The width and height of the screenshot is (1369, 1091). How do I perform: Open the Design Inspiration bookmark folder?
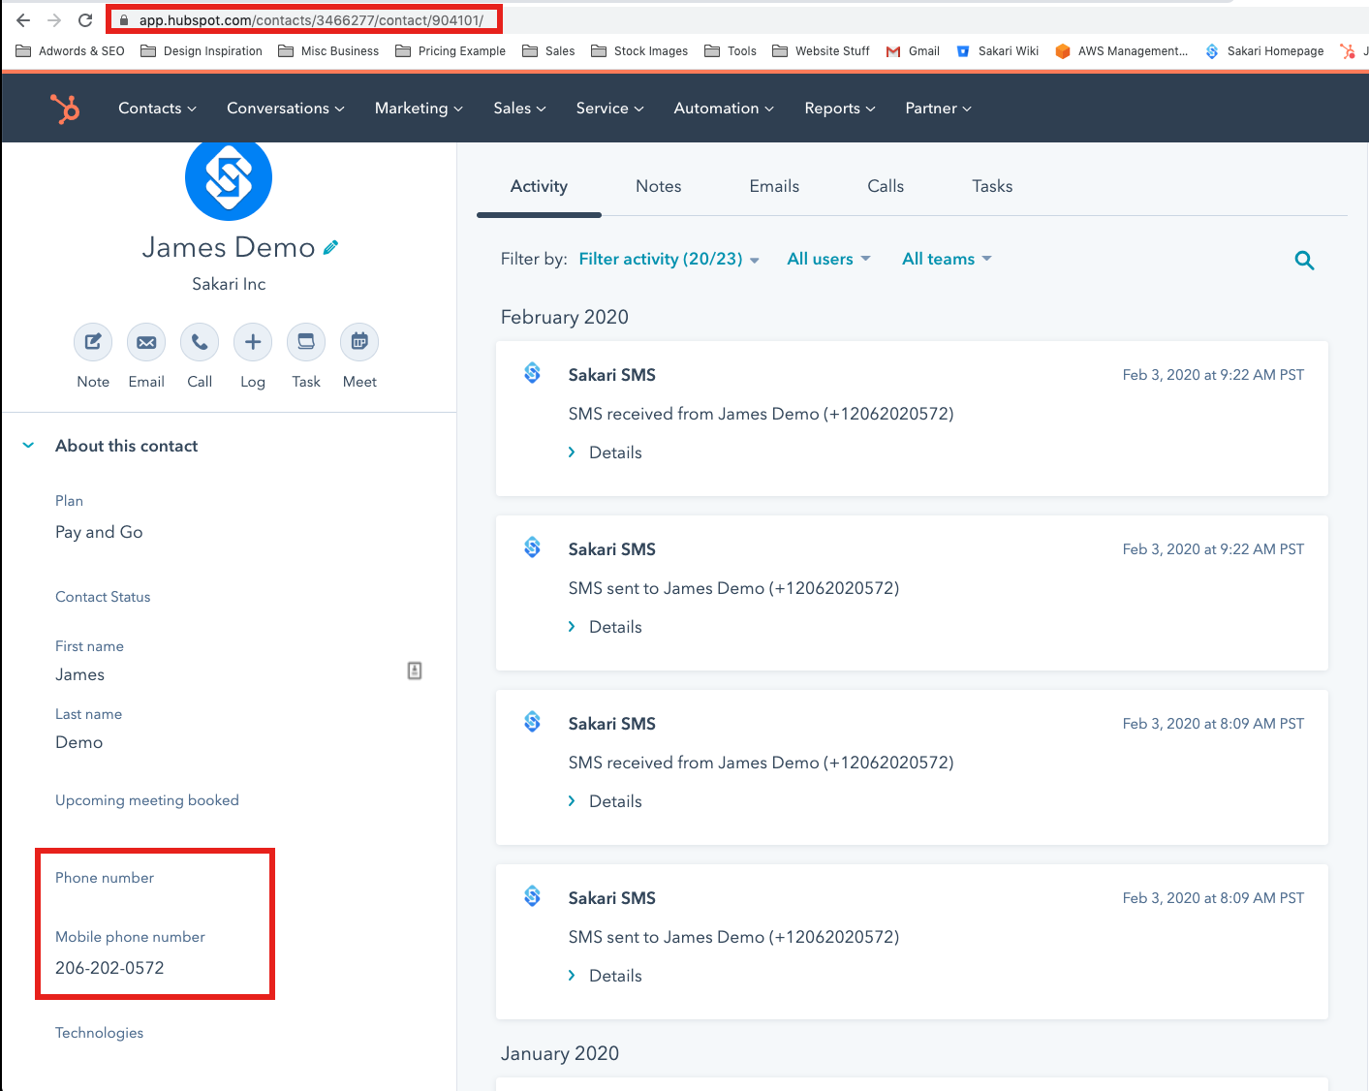[x=202, y=51]
